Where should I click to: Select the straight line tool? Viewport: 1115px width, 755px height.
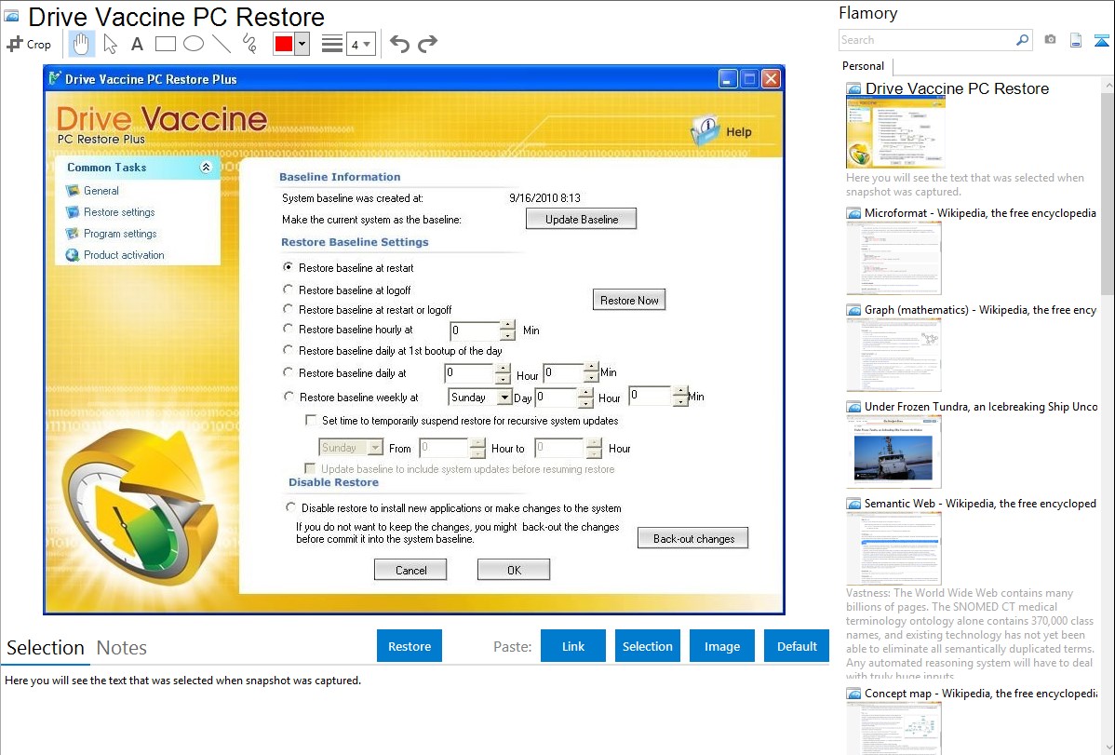pyautogui.click(x=222, y=44)
